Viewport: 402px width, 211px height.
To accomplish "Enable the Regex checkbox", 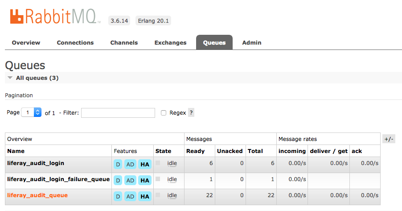I will tap(164, 113).
